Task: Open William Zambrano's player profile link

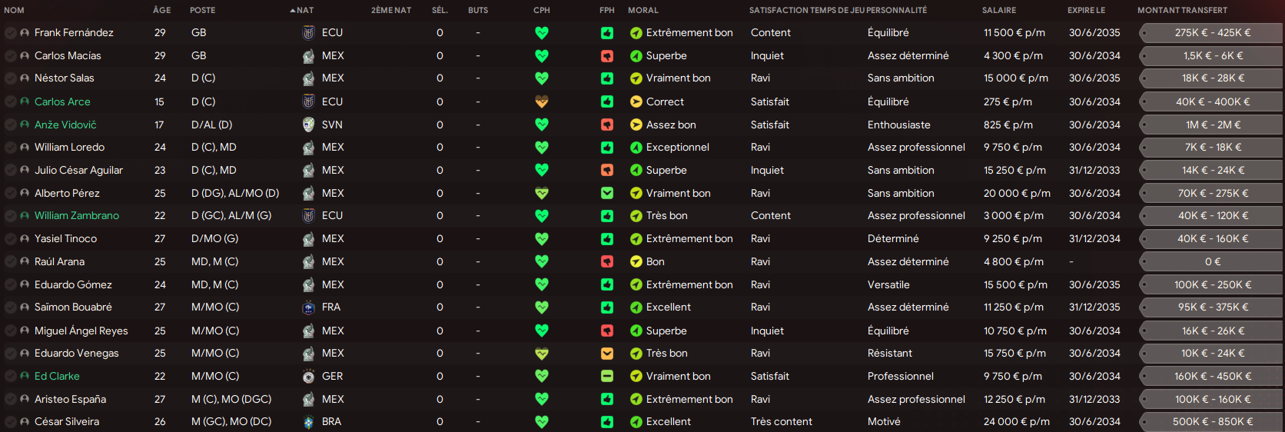Action: (77, 216)
